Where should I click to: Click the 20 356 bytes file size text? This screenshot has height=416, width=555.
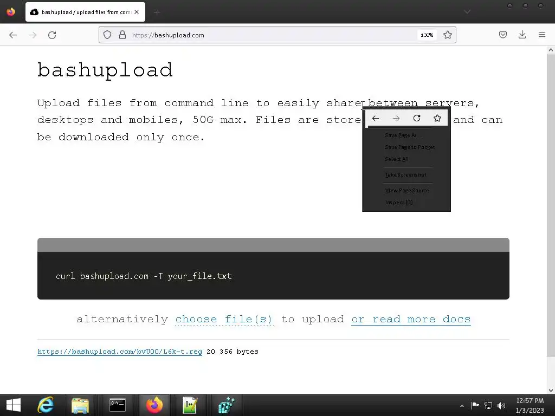(233, 352)
